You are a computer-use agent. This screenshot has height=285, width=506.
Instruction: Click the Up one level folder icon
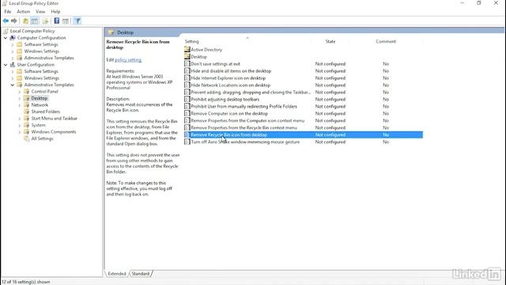(x=25, y=21)
